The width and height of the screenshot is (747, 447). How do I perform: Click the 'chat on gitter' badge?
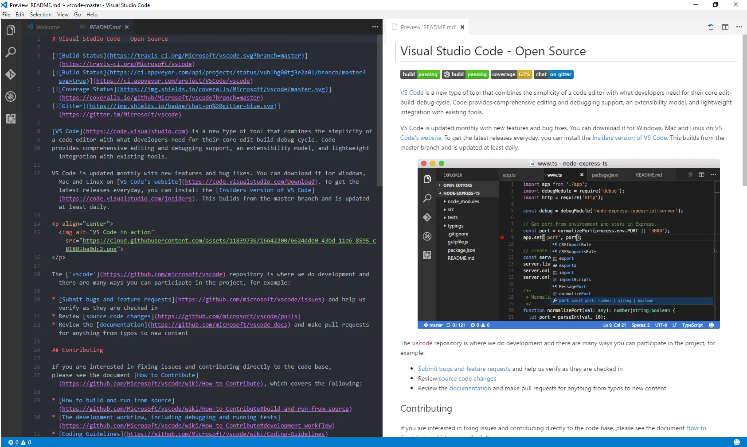pyautogui.click(x=554, y=74)
